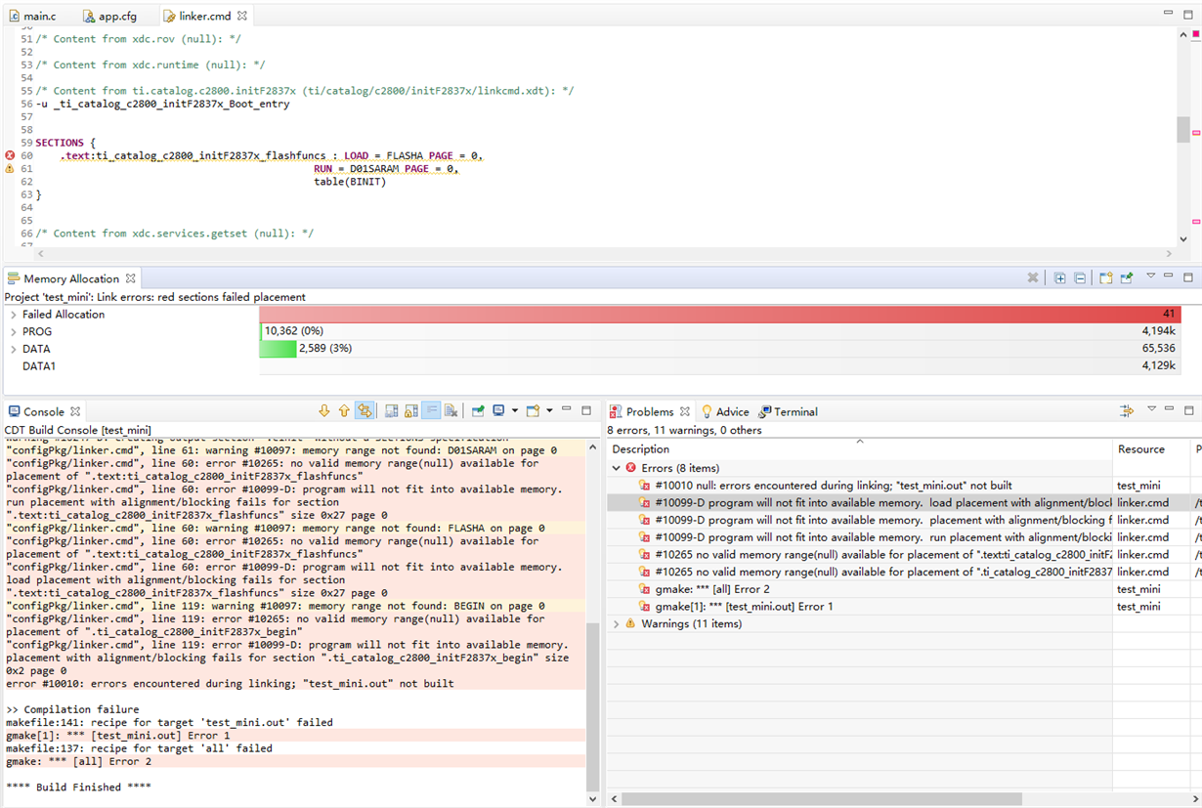Screen dimensions: 1202x808
Task: Toggle Console scroll lock icon
Action: tap(411, 411)
